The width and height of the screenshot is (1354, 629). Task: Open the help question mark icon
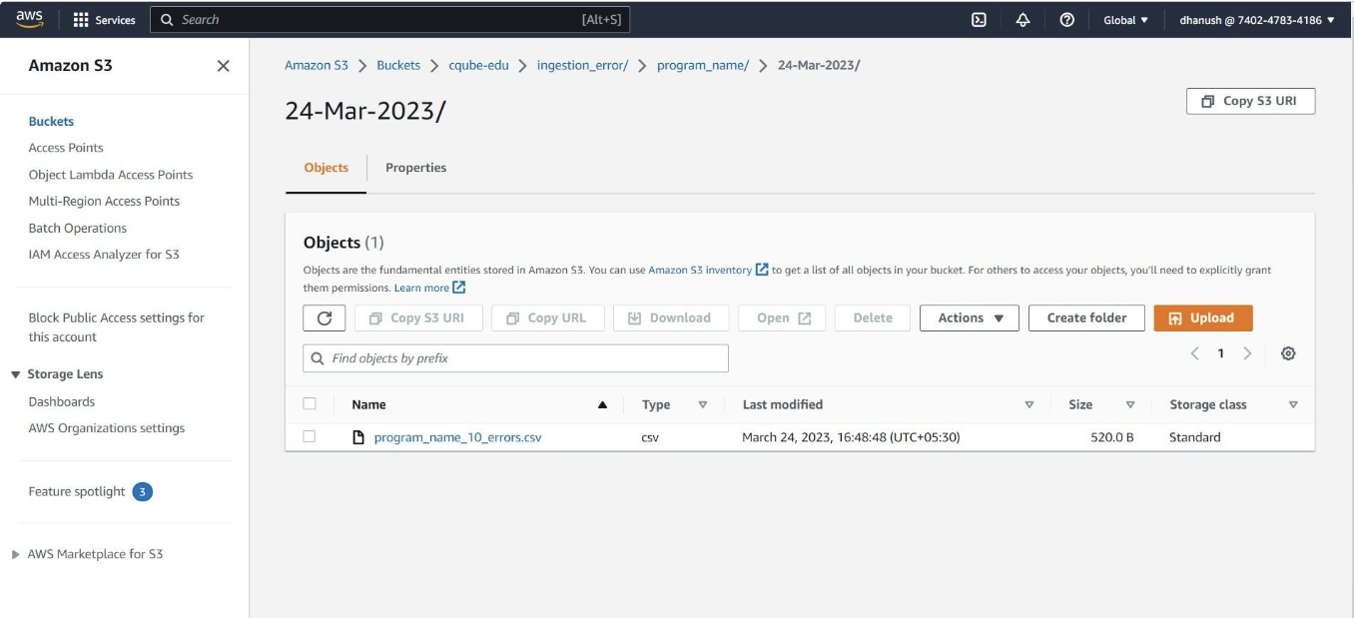click(1066, 20)
